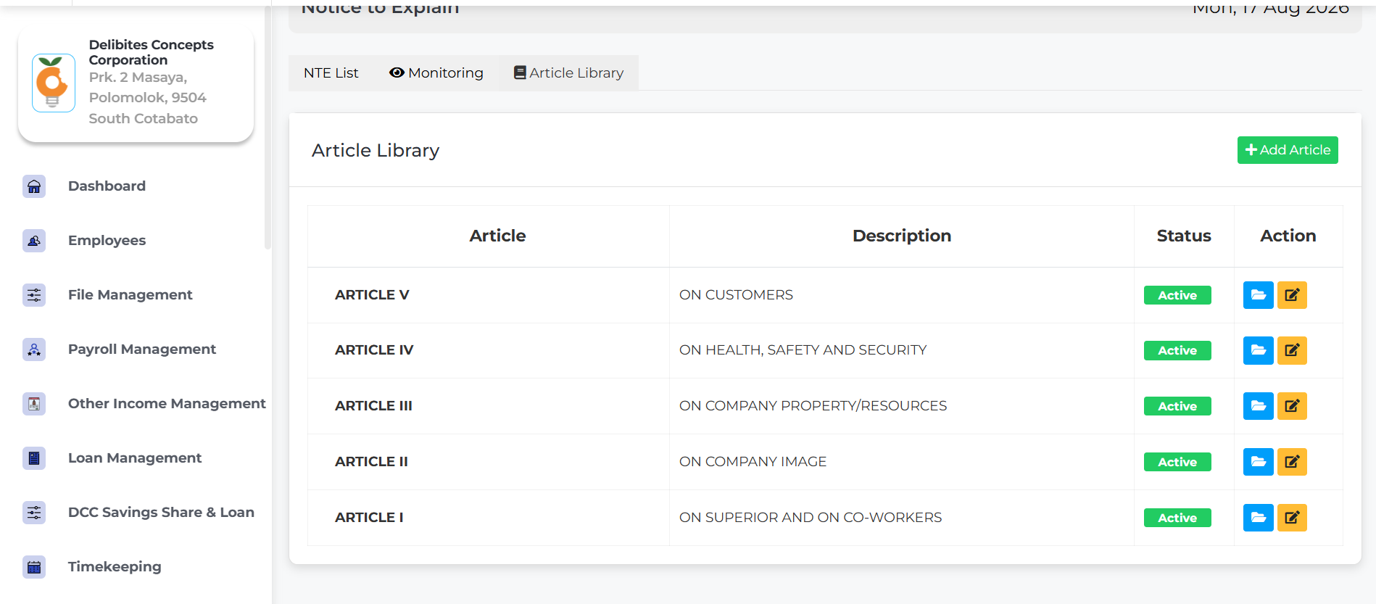This screenshot has width=1376, height=604.
Task: Select the ARTICLE III row name
Action: coord(373,406)
